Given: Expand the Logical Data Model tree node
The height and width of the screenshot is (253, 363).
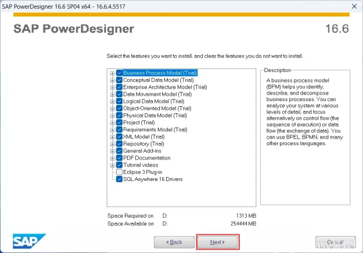Looking at the screenshot, I should [x=112, y=102].
